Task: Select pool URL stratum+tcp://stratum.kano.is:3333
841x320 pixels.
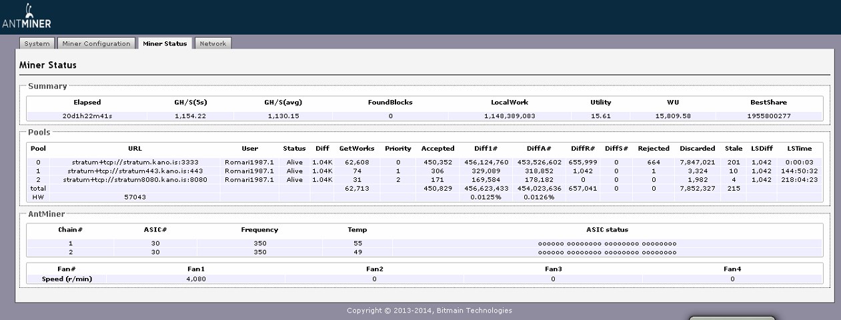Action: [x=135, y=162]
